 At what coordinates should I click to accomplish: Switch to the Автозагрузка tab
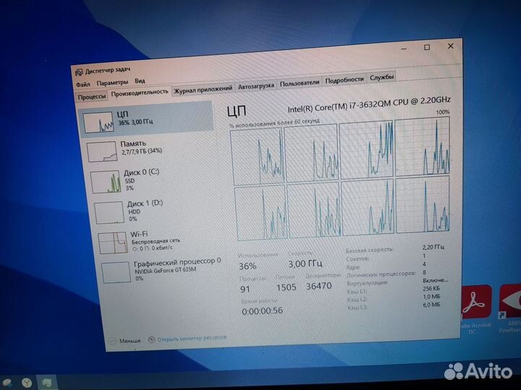pos(256,87)
